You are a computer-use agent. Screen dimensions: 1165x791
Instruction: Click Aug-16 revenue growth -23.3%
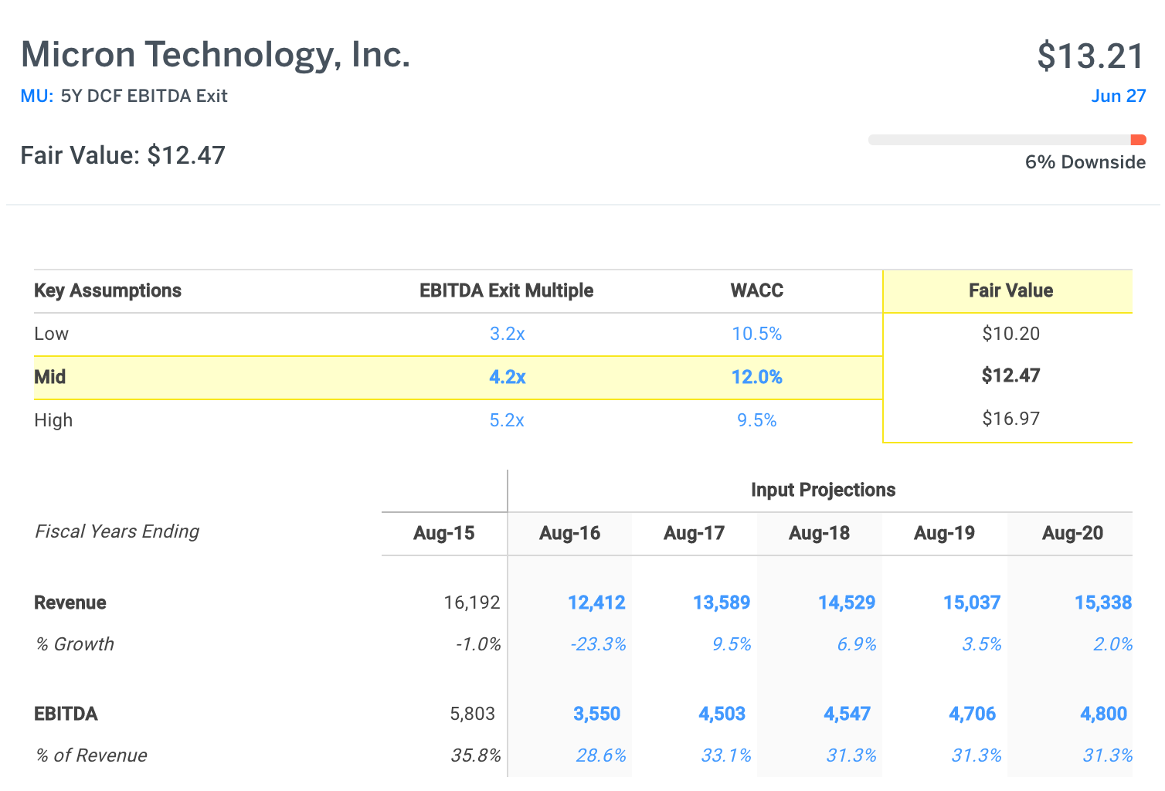click(x=598, y=644)
